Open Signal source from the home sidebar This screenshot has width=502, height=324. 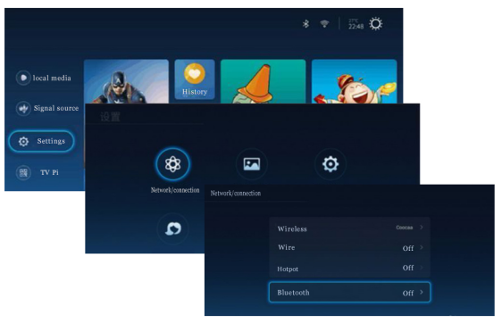click(x=47, y=108)
